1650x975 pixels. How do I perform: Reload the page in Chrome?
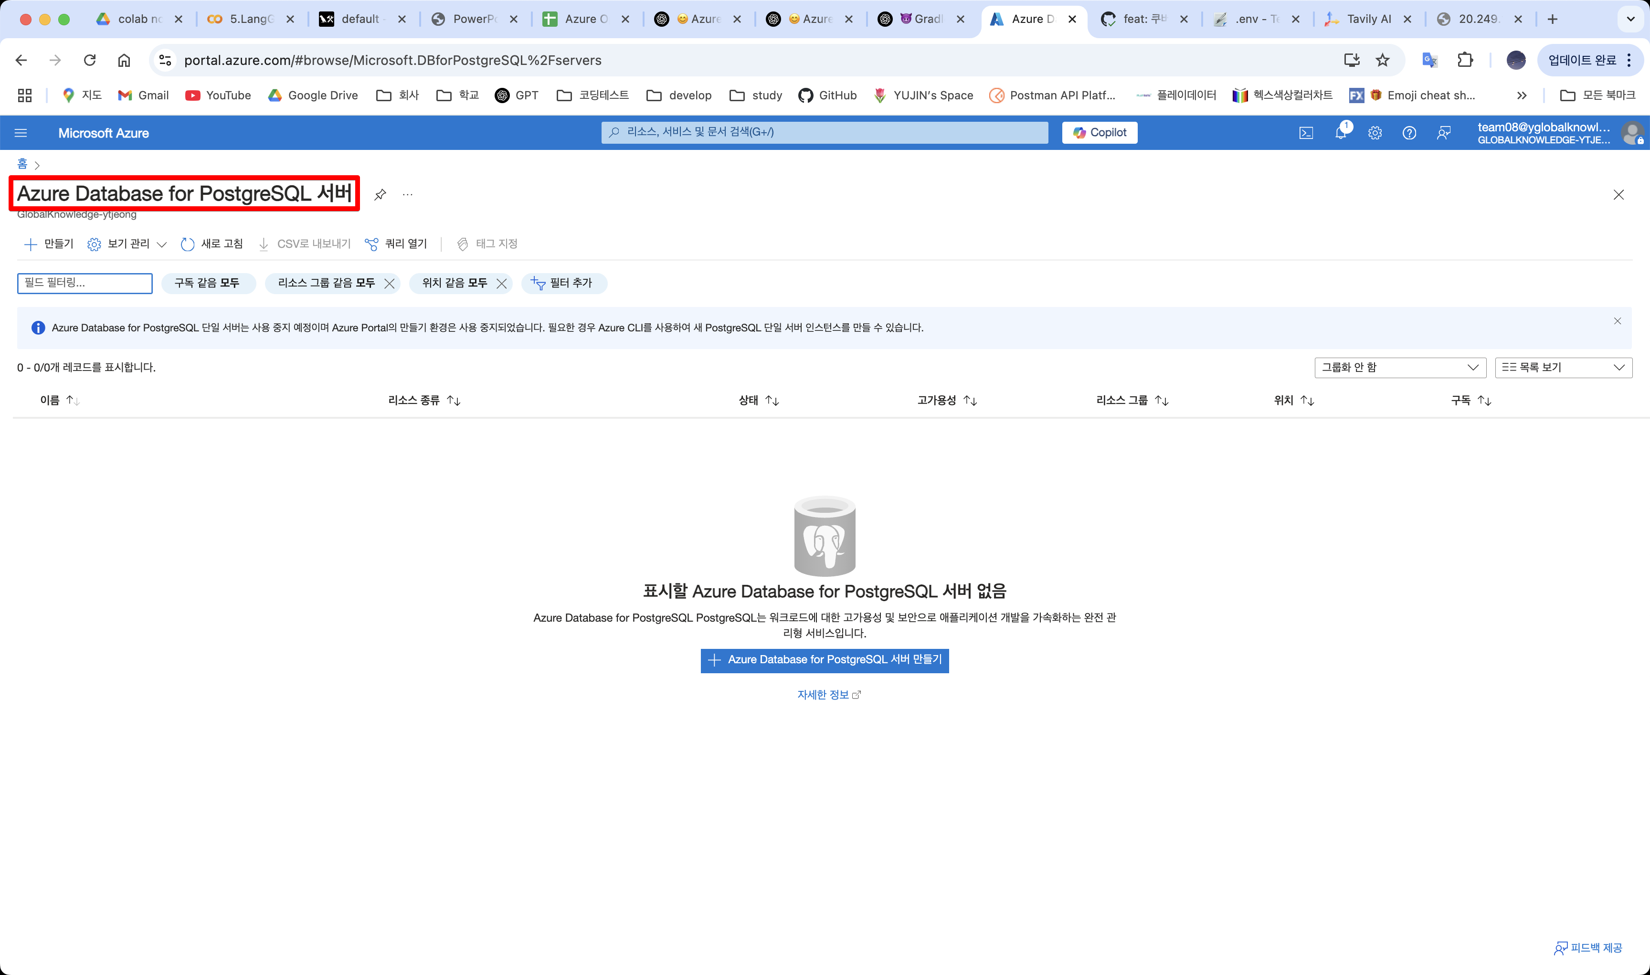pyautogui.click(x=89, y=61)
